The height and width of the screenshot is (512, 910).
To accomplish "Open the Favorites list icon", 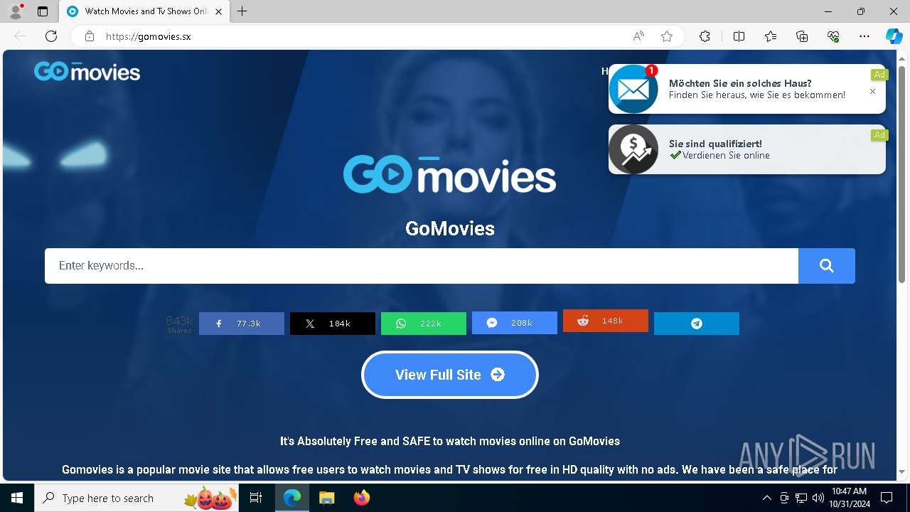I will (771, 36).
